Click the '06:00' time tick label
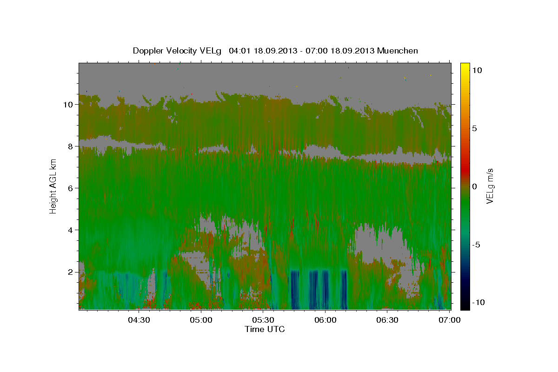The height and width of the screenshot is (372, 558). [x=325, y=320]
